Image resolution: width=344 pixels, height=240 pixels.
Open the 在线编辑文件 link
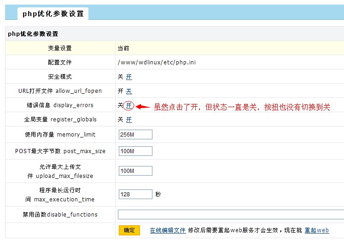(168, 230)
